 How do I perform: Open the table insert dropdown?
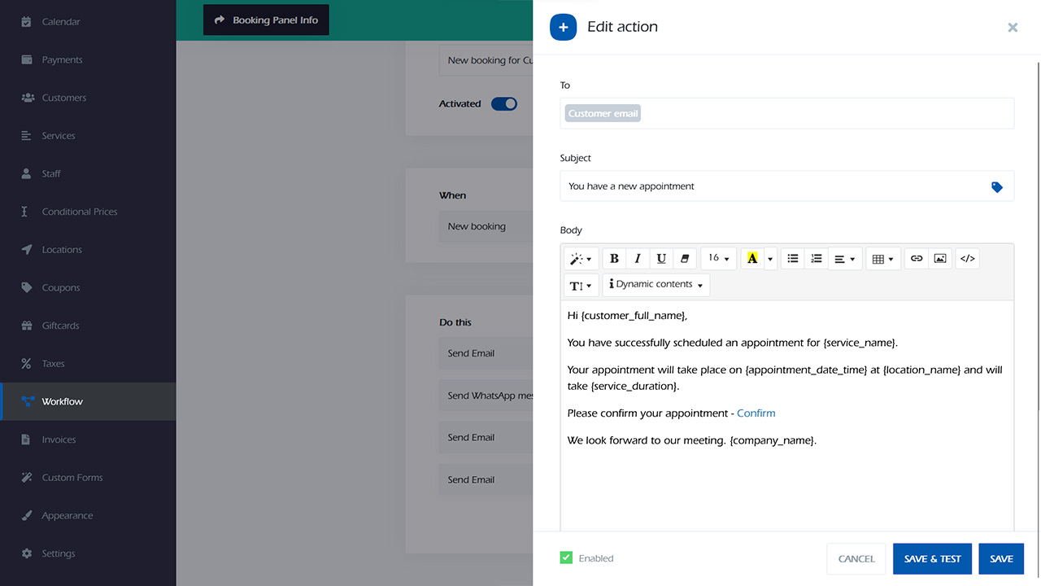pos(882,259)
